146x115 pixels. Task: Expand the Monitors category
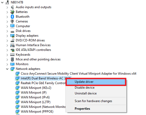(x=7, y=64)
